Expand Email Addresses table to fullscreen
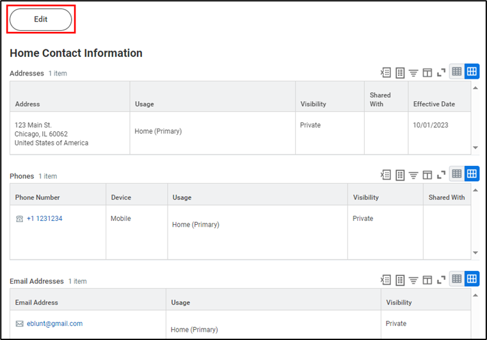 (x=441, y=280)
